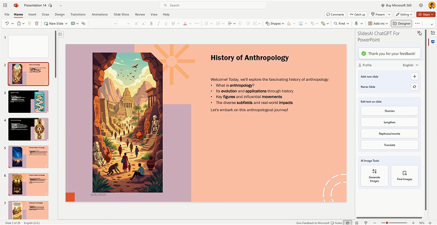Screen dimensions: 437x225
Task: Switch to the Design tab
Action: click(x=60, y=14)
